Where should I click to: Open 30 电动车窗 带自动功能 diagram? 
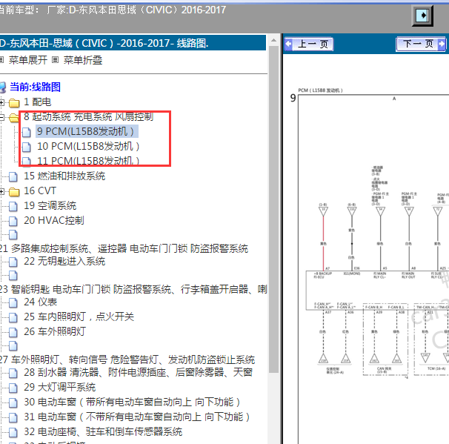coord(133,402)
